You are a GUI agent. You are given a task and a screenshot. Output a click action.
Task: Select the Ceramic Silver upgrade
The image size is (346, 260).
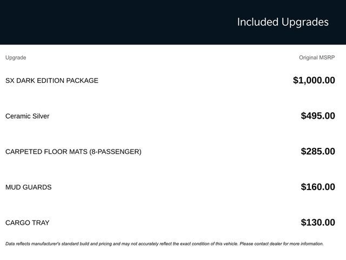27,116
